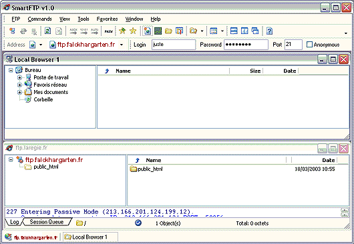354x244 pixels.
Task: Switch to the Log tab
Action: point(14,222)
